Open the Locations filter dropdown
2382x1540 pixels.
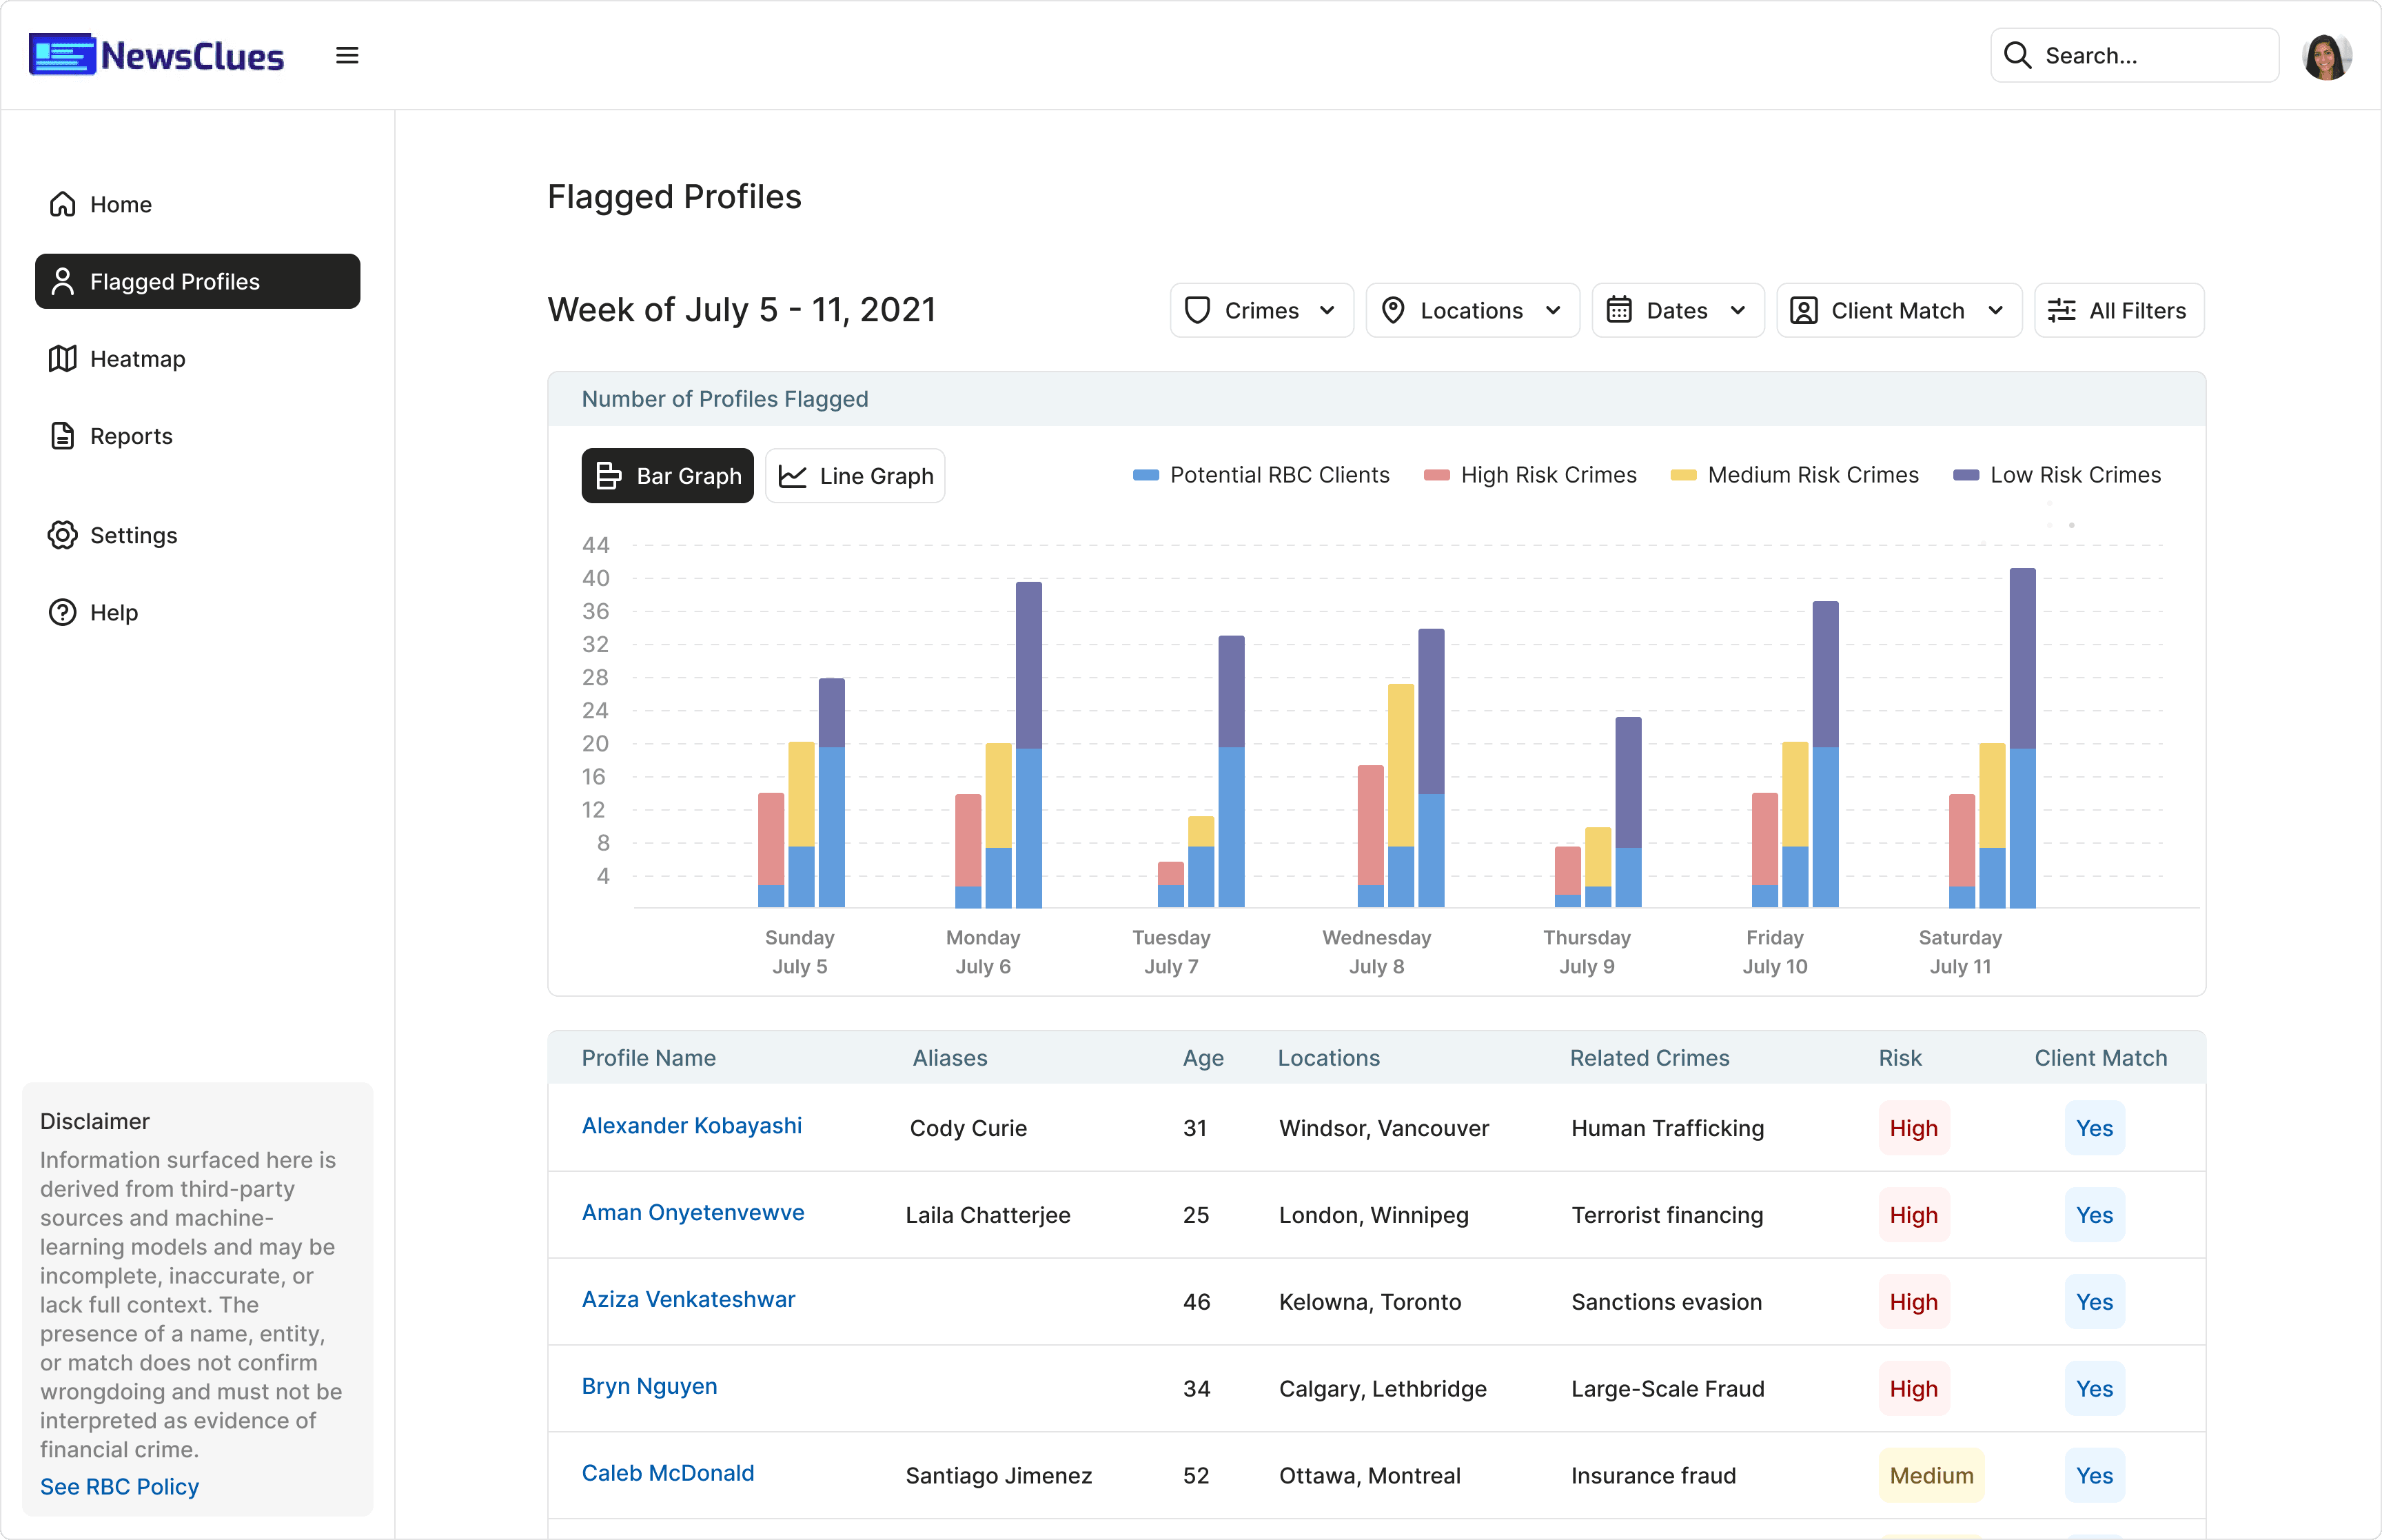[x=1472, y=311]
